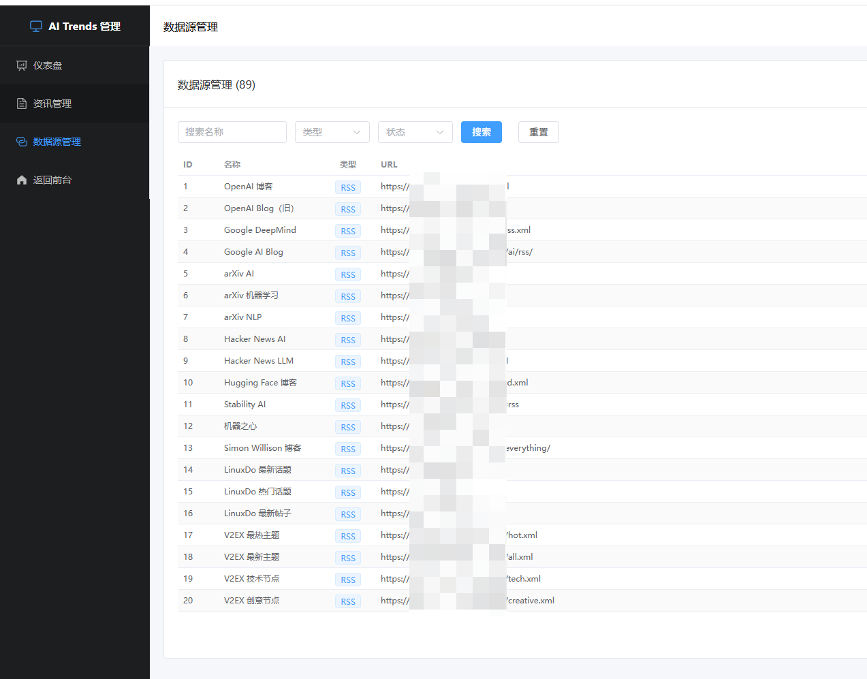867x679 pixels.
Task: Select 返回前台 in the sidebar
Action: (x=75, y=180)
